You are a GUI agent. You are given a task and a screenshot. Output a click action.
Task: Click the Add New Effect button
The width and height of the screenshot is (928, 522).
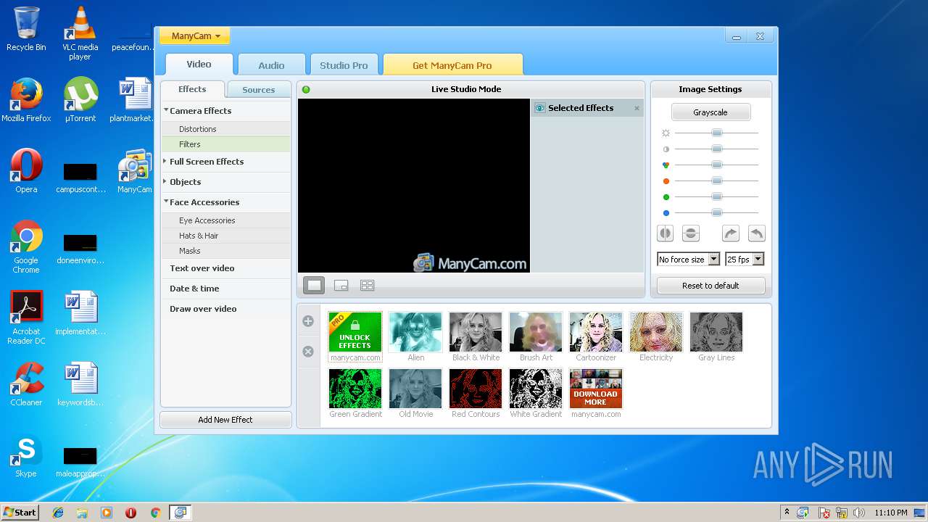coord(225,420)
